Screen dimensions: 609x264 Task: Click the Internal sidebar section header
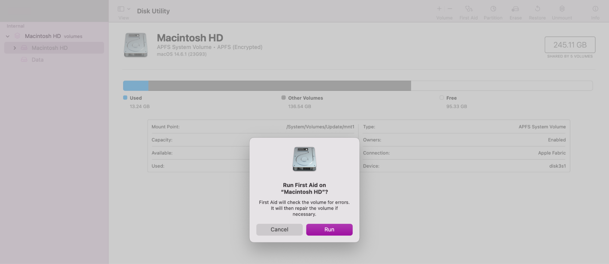pos(16,26)
